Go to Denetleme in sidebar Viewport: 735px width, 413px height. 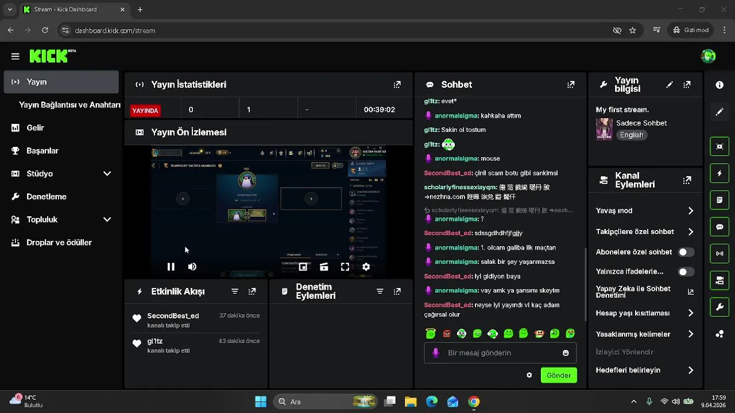61,196
